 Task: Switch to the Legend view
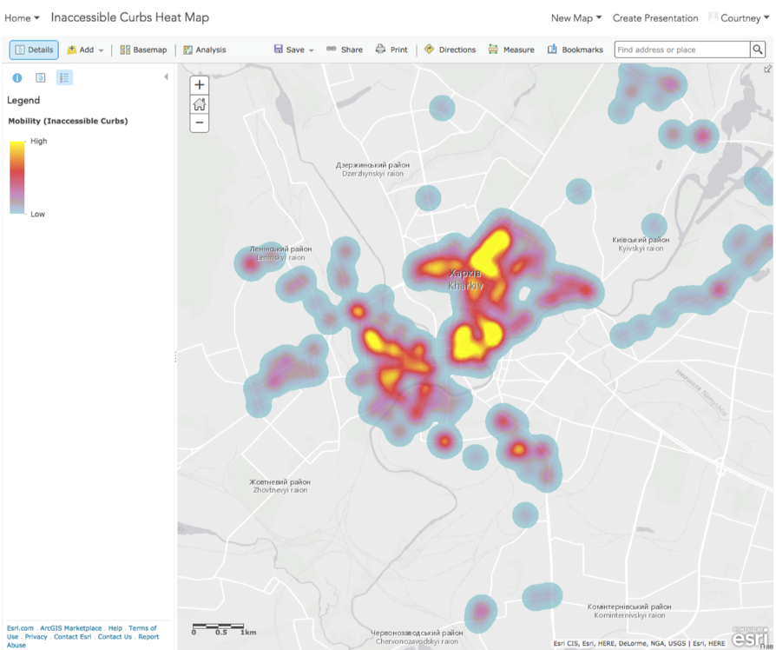[x=63, y=77]
